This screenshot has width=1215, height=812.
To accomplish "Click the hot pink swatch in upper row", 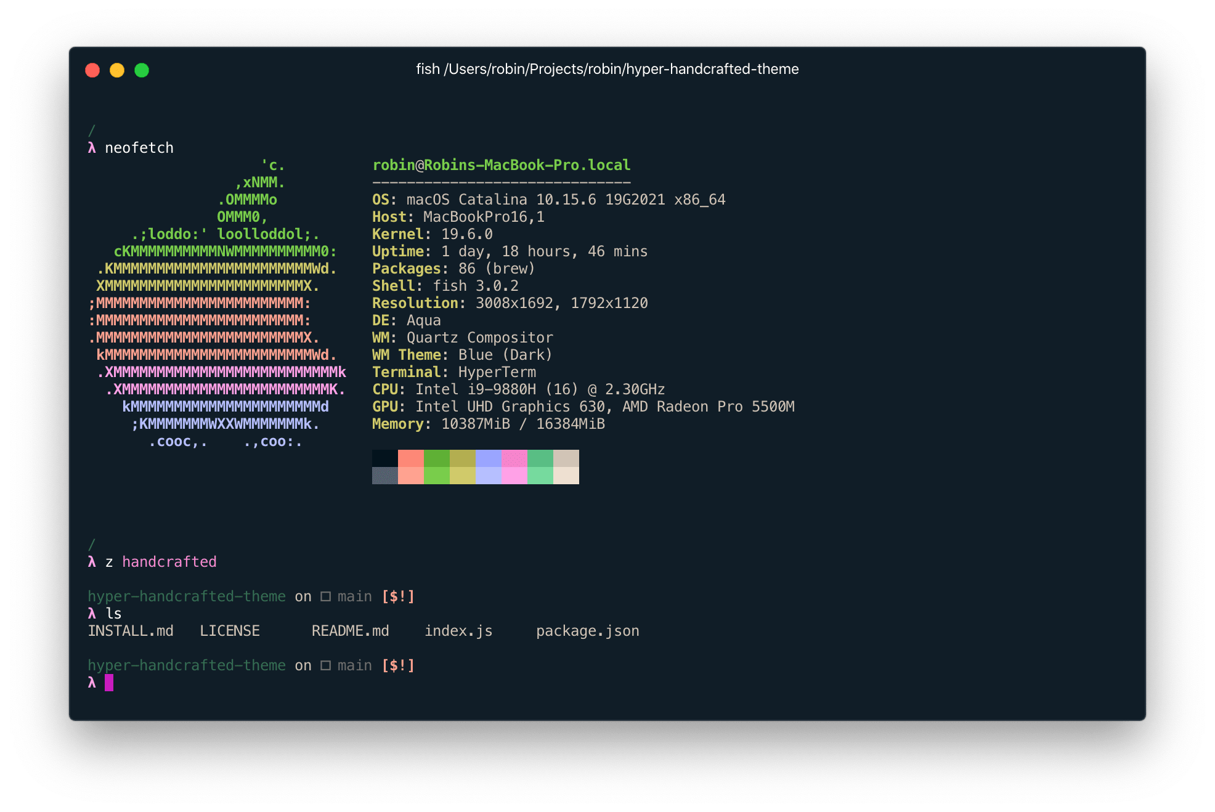I will click(514, 458).
